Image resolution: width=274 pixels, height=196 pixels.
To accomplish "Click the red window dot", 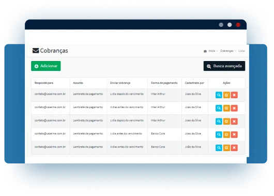I will [238, 25].
